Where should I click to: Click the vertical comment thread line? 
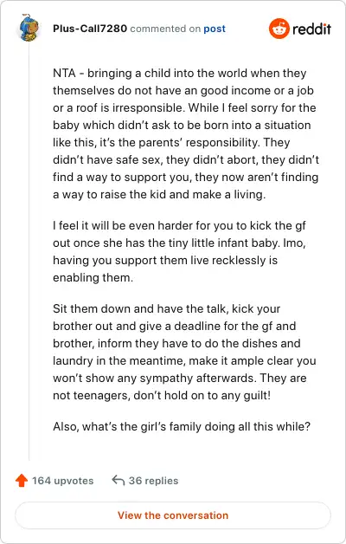pyautogui.click(x=29, y=251)
